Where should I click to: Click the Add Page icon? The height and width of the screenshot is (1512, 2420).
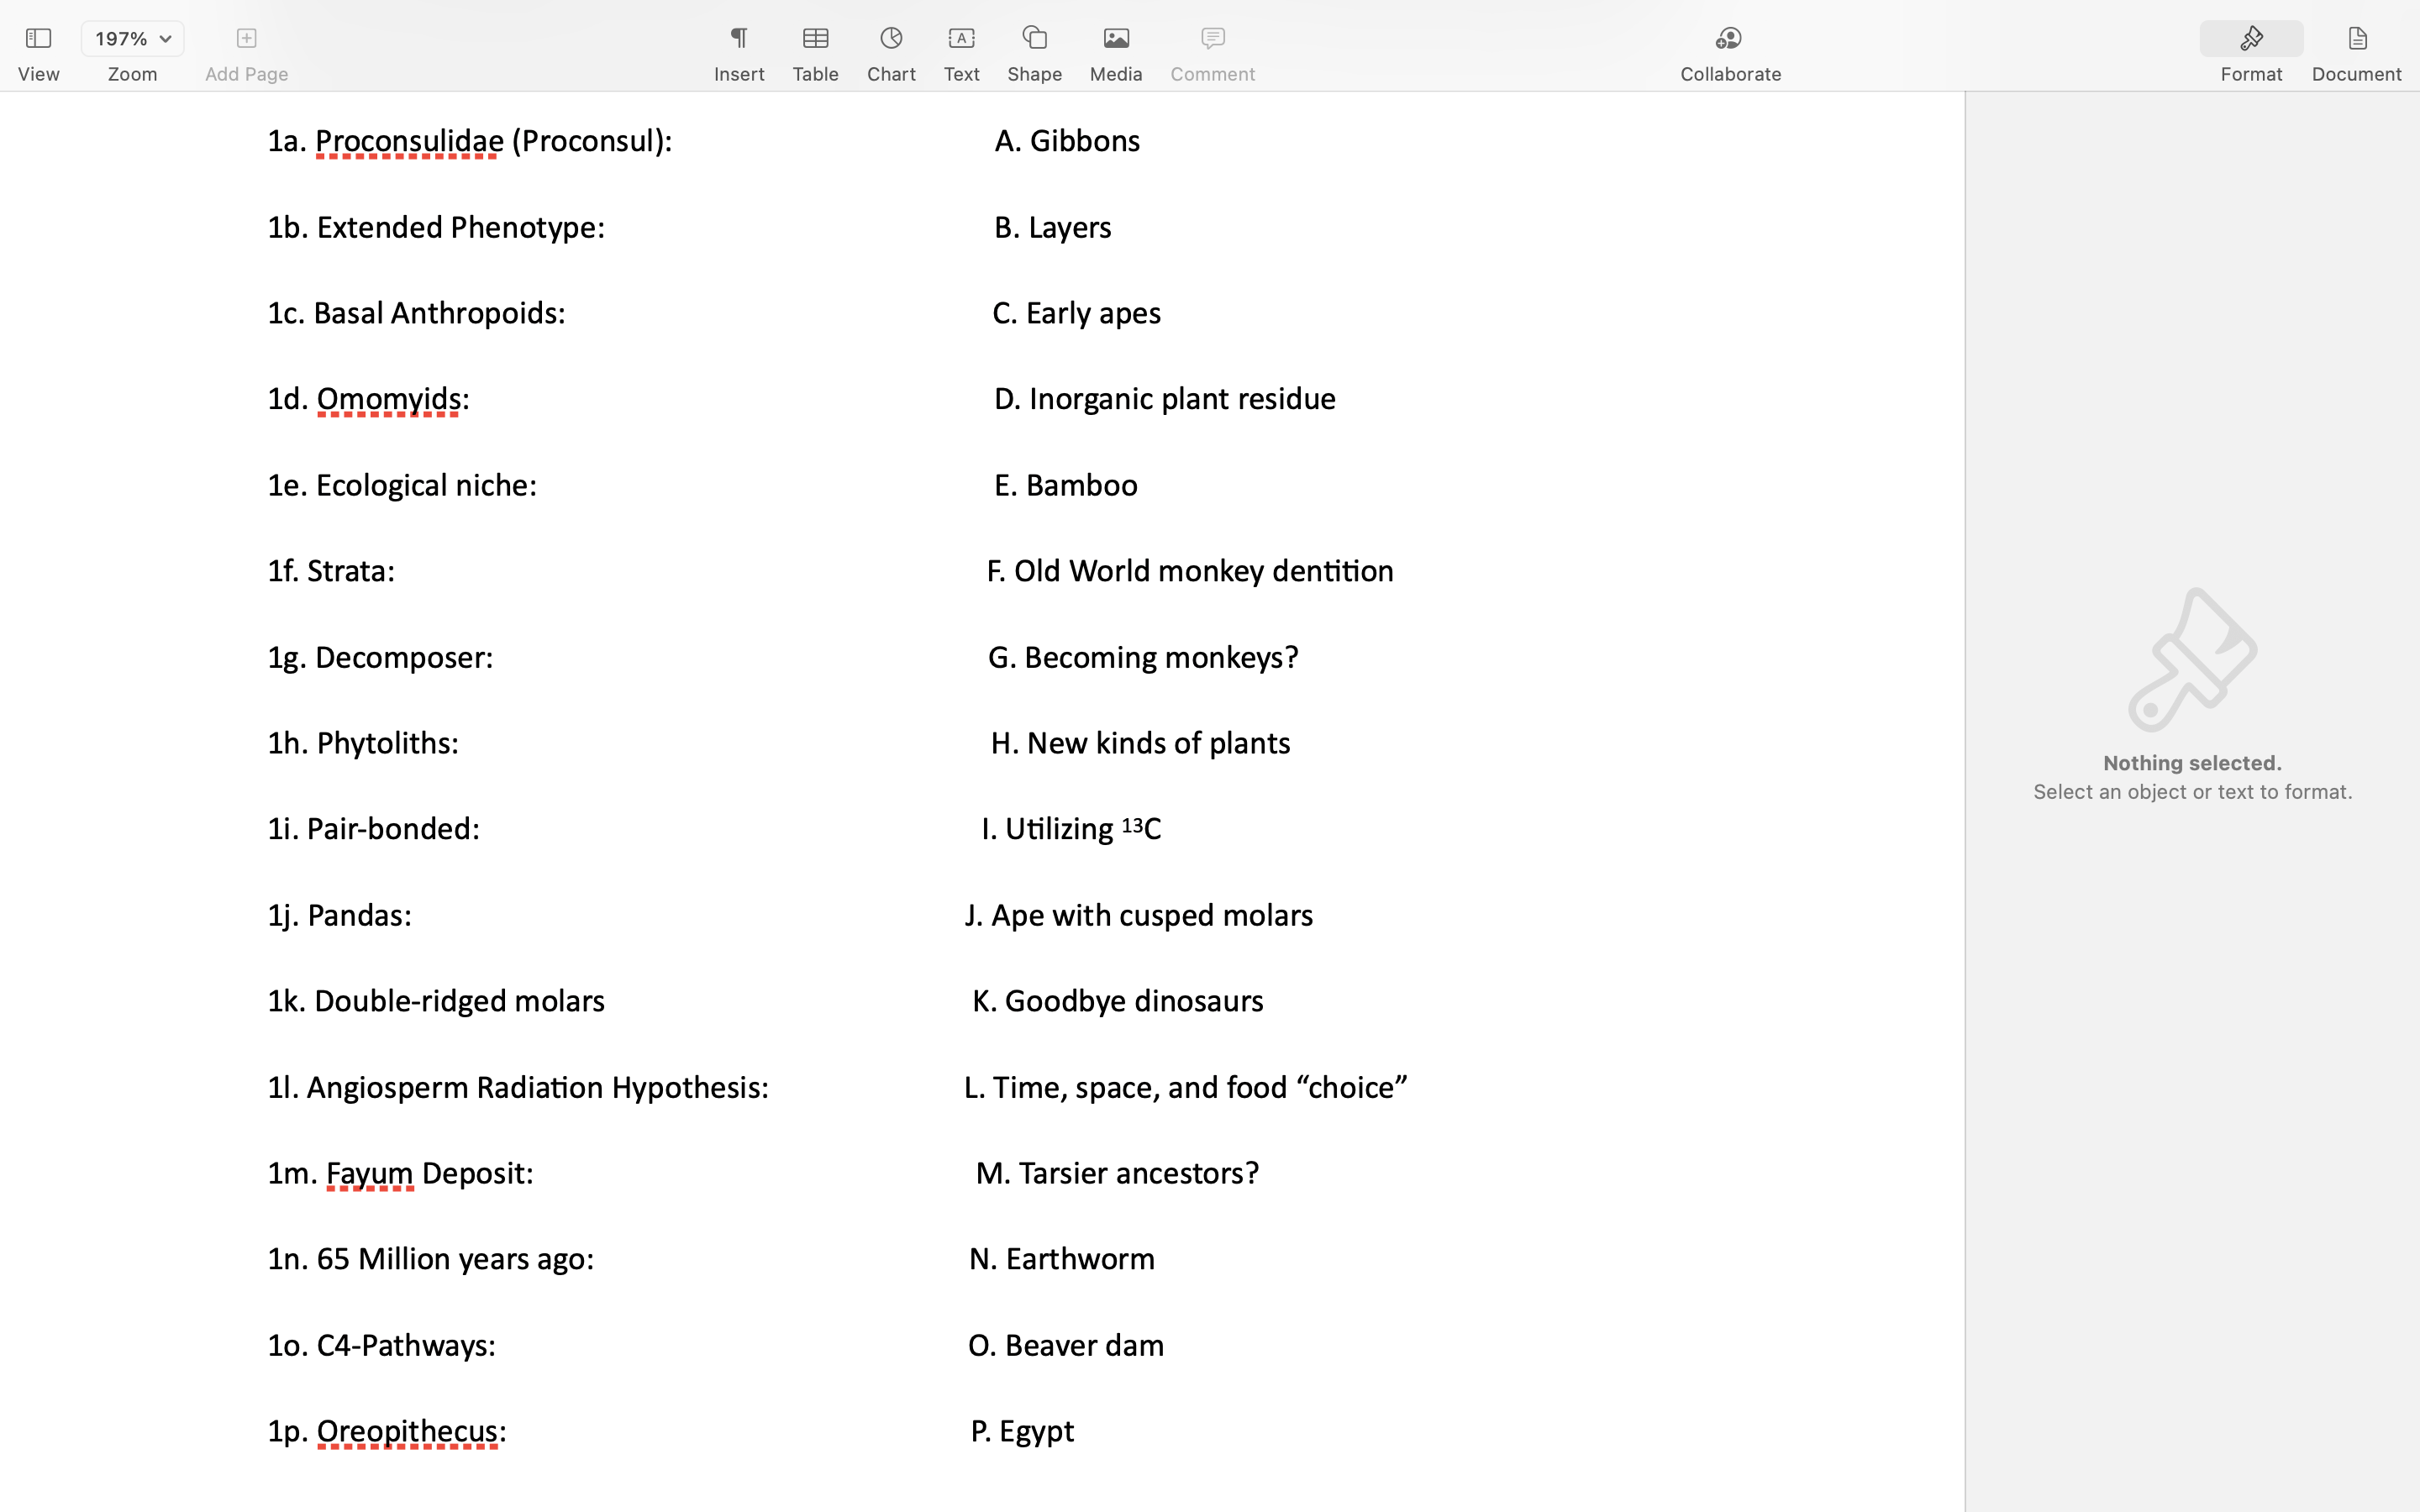[x=246, y=39]
